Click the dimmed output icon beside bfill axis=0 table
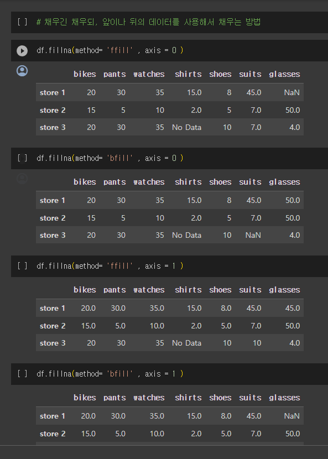Image resolution: width=328 pixels, height=459 pixels. (22, 179)
